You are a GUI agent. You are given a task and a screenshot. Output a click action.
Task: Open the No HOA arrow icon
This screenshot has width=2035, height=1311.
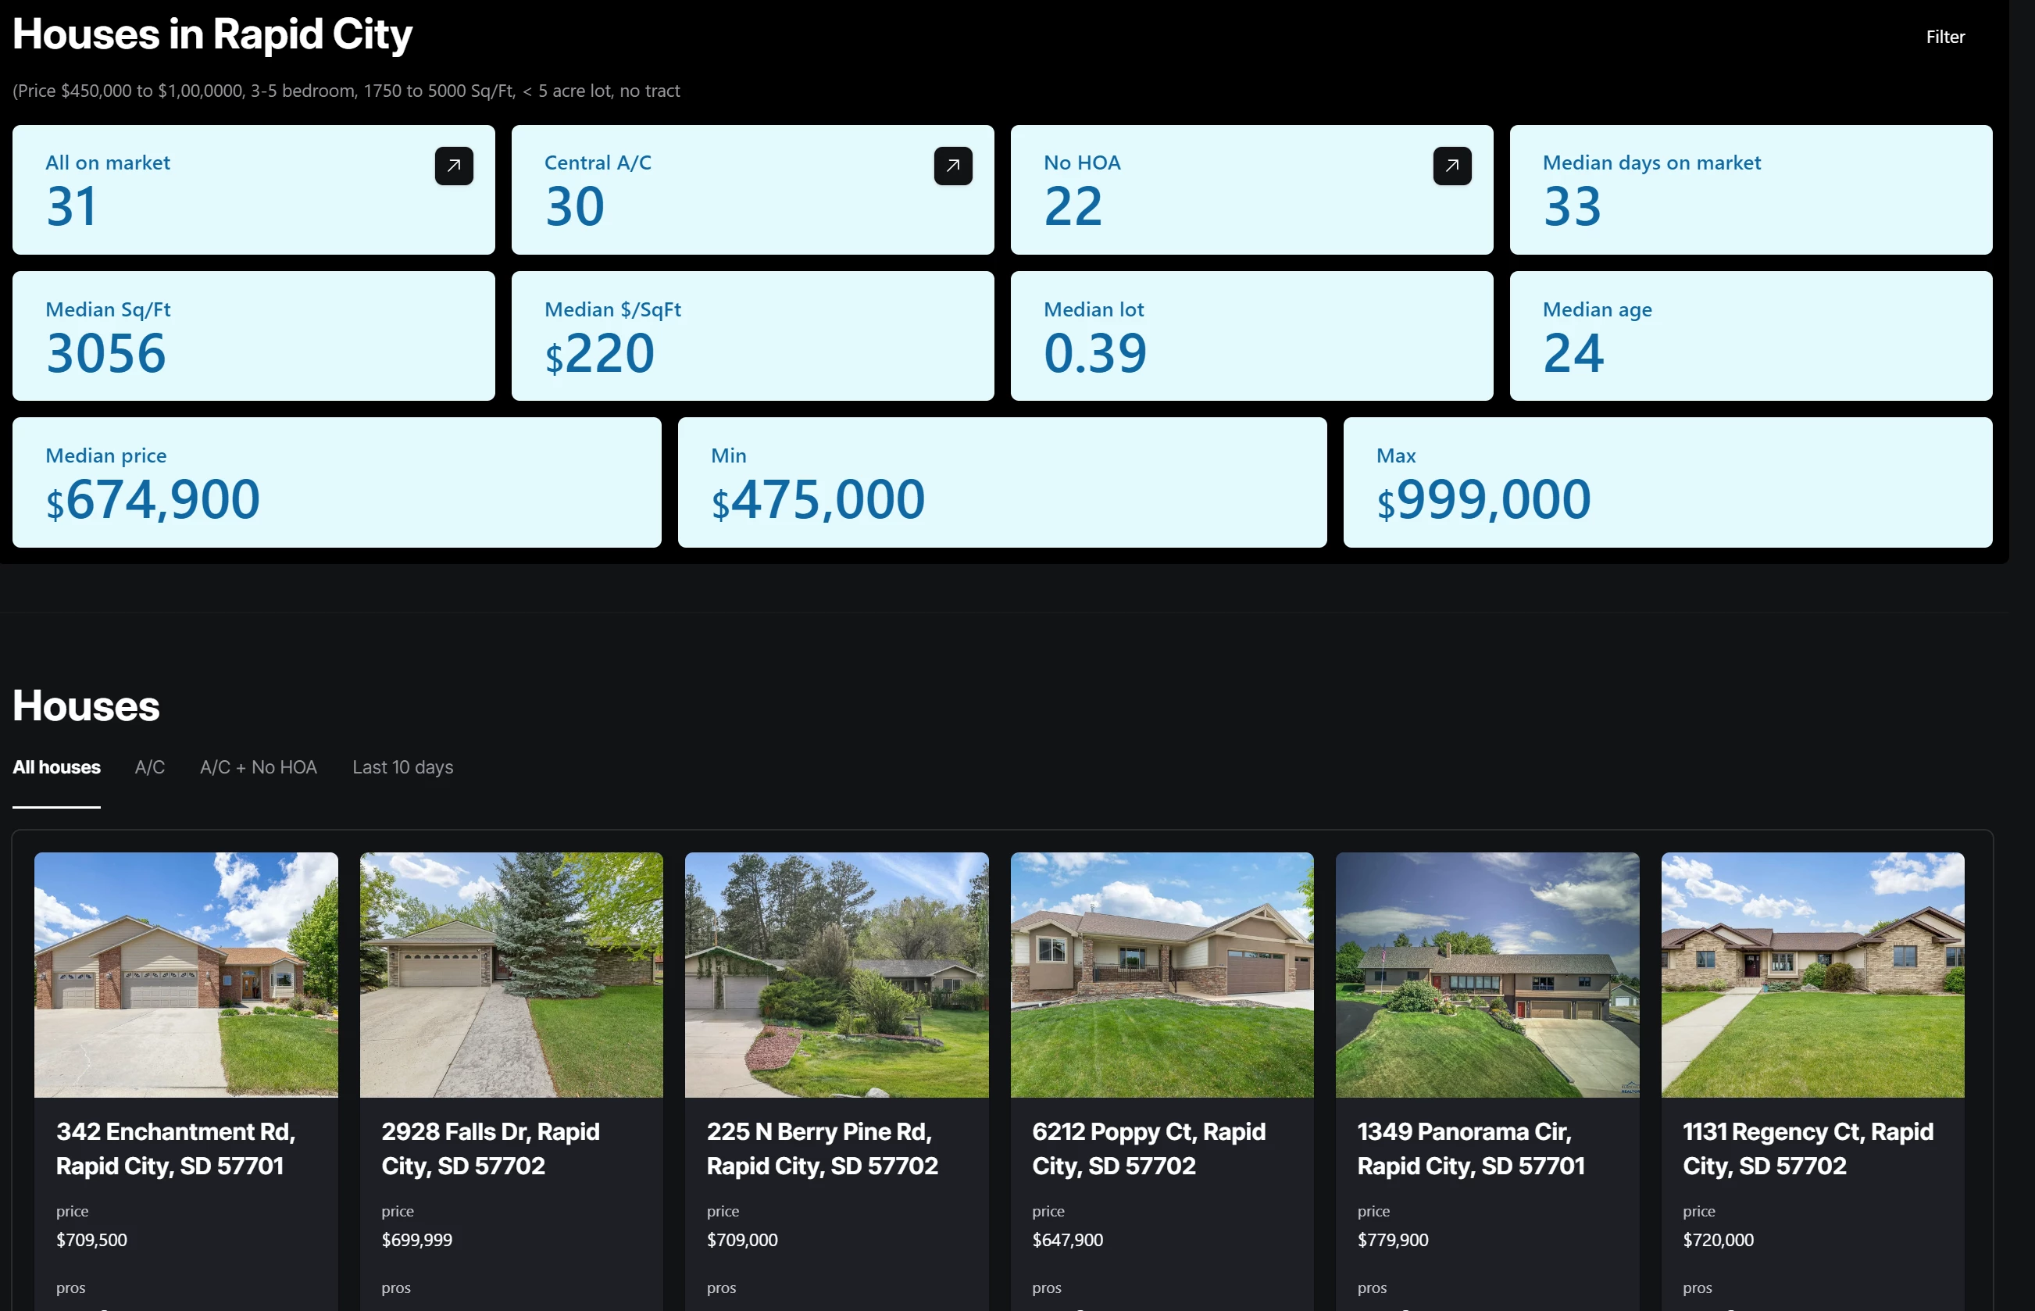1452,166
